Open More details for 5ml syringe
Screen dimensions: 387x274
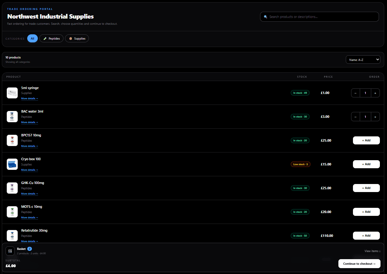tap(30, 99)
